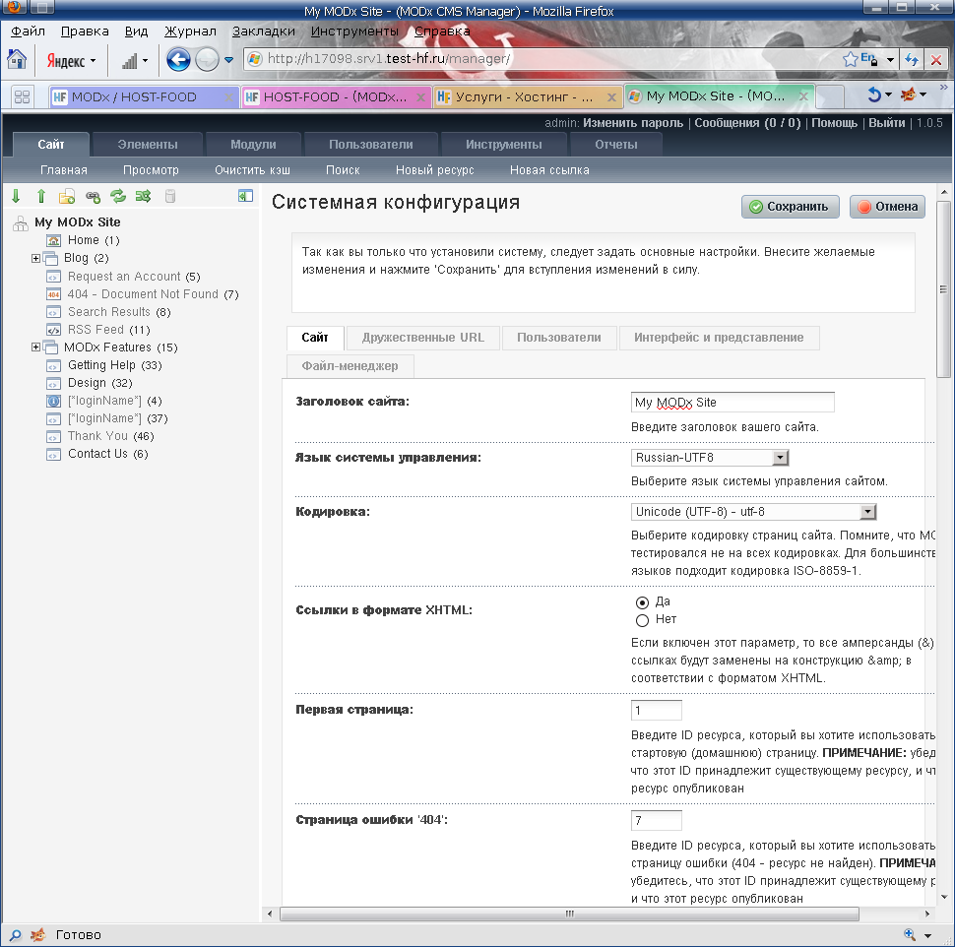Click the MODx Features folder icon
Viewport: 955px width, 947px height.
[50, 347]
